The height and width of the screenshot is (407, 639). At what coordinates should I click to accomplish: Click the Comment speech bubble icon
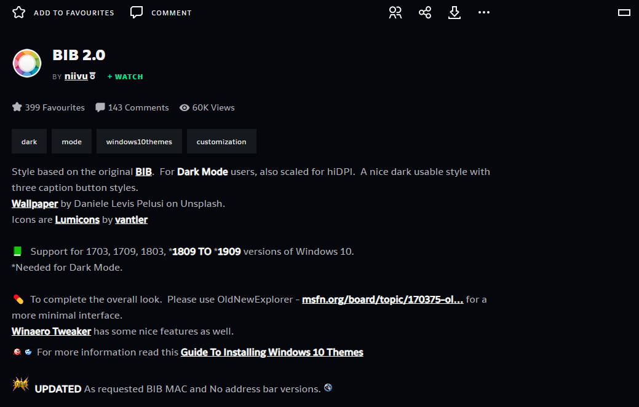pyautogui.click(x=137, y=12)
